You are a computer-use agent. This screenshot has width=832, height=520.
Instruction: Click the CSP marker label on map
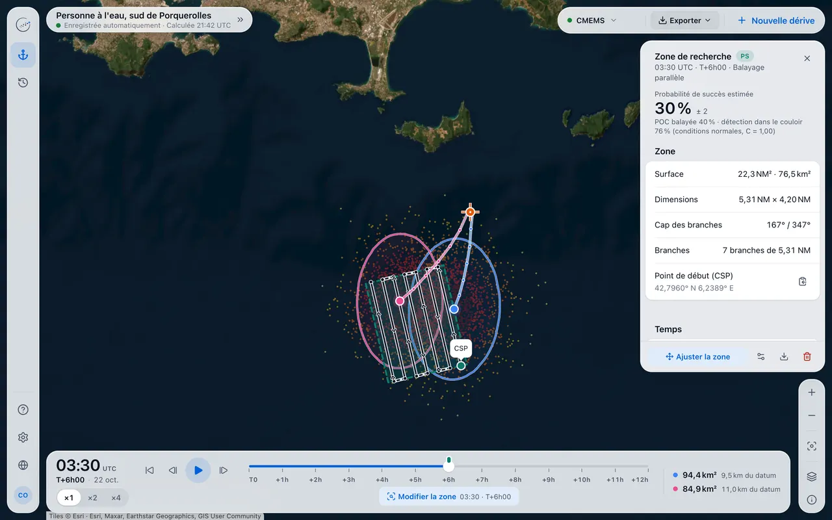click(461, 348)
